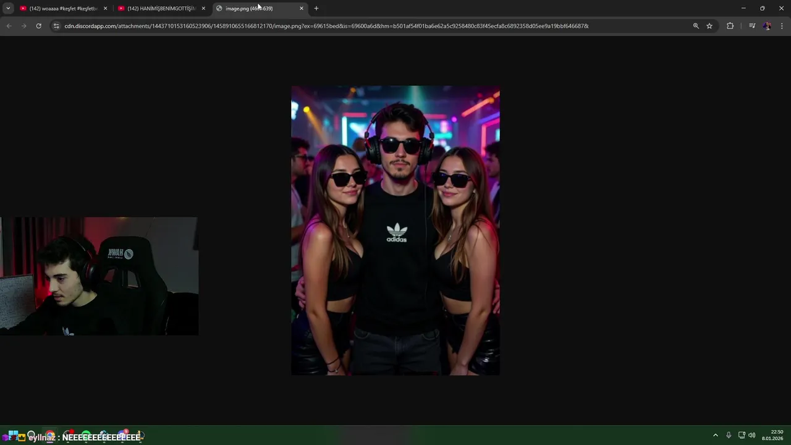Open volume speaker tray icon

pyautogui.click(x=752, y=435)
